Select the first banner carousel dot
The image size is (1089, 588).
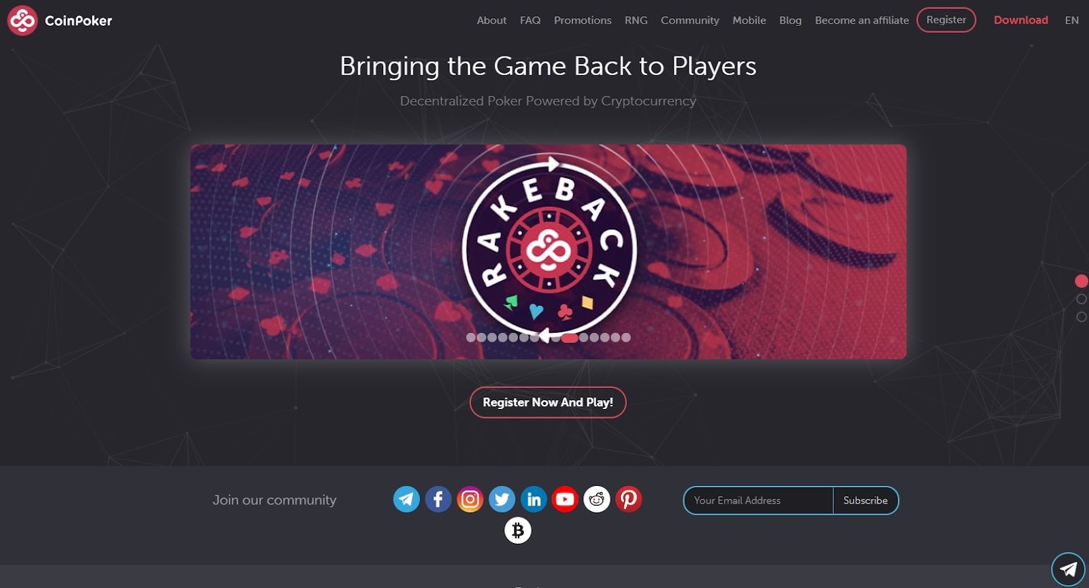[471, 337]
